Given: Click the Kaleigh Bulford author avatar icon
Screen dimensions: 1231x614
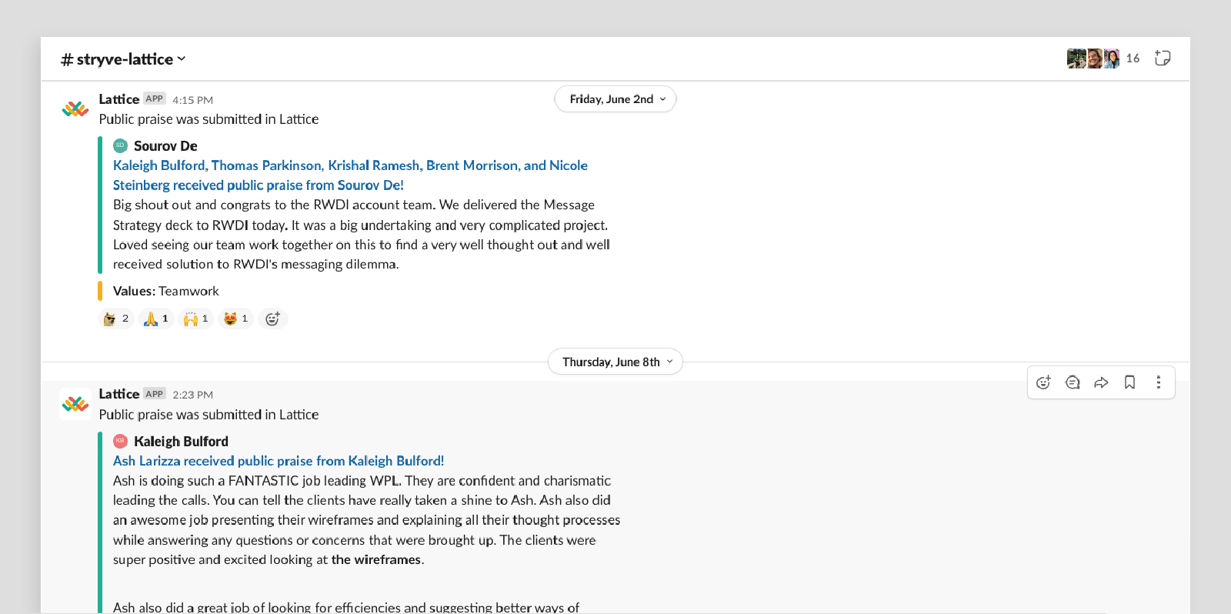Looking at the screenshot, I should [x=120, y=441].
